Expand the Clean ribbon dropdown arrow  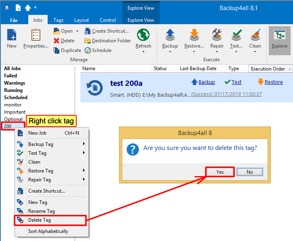255,52
